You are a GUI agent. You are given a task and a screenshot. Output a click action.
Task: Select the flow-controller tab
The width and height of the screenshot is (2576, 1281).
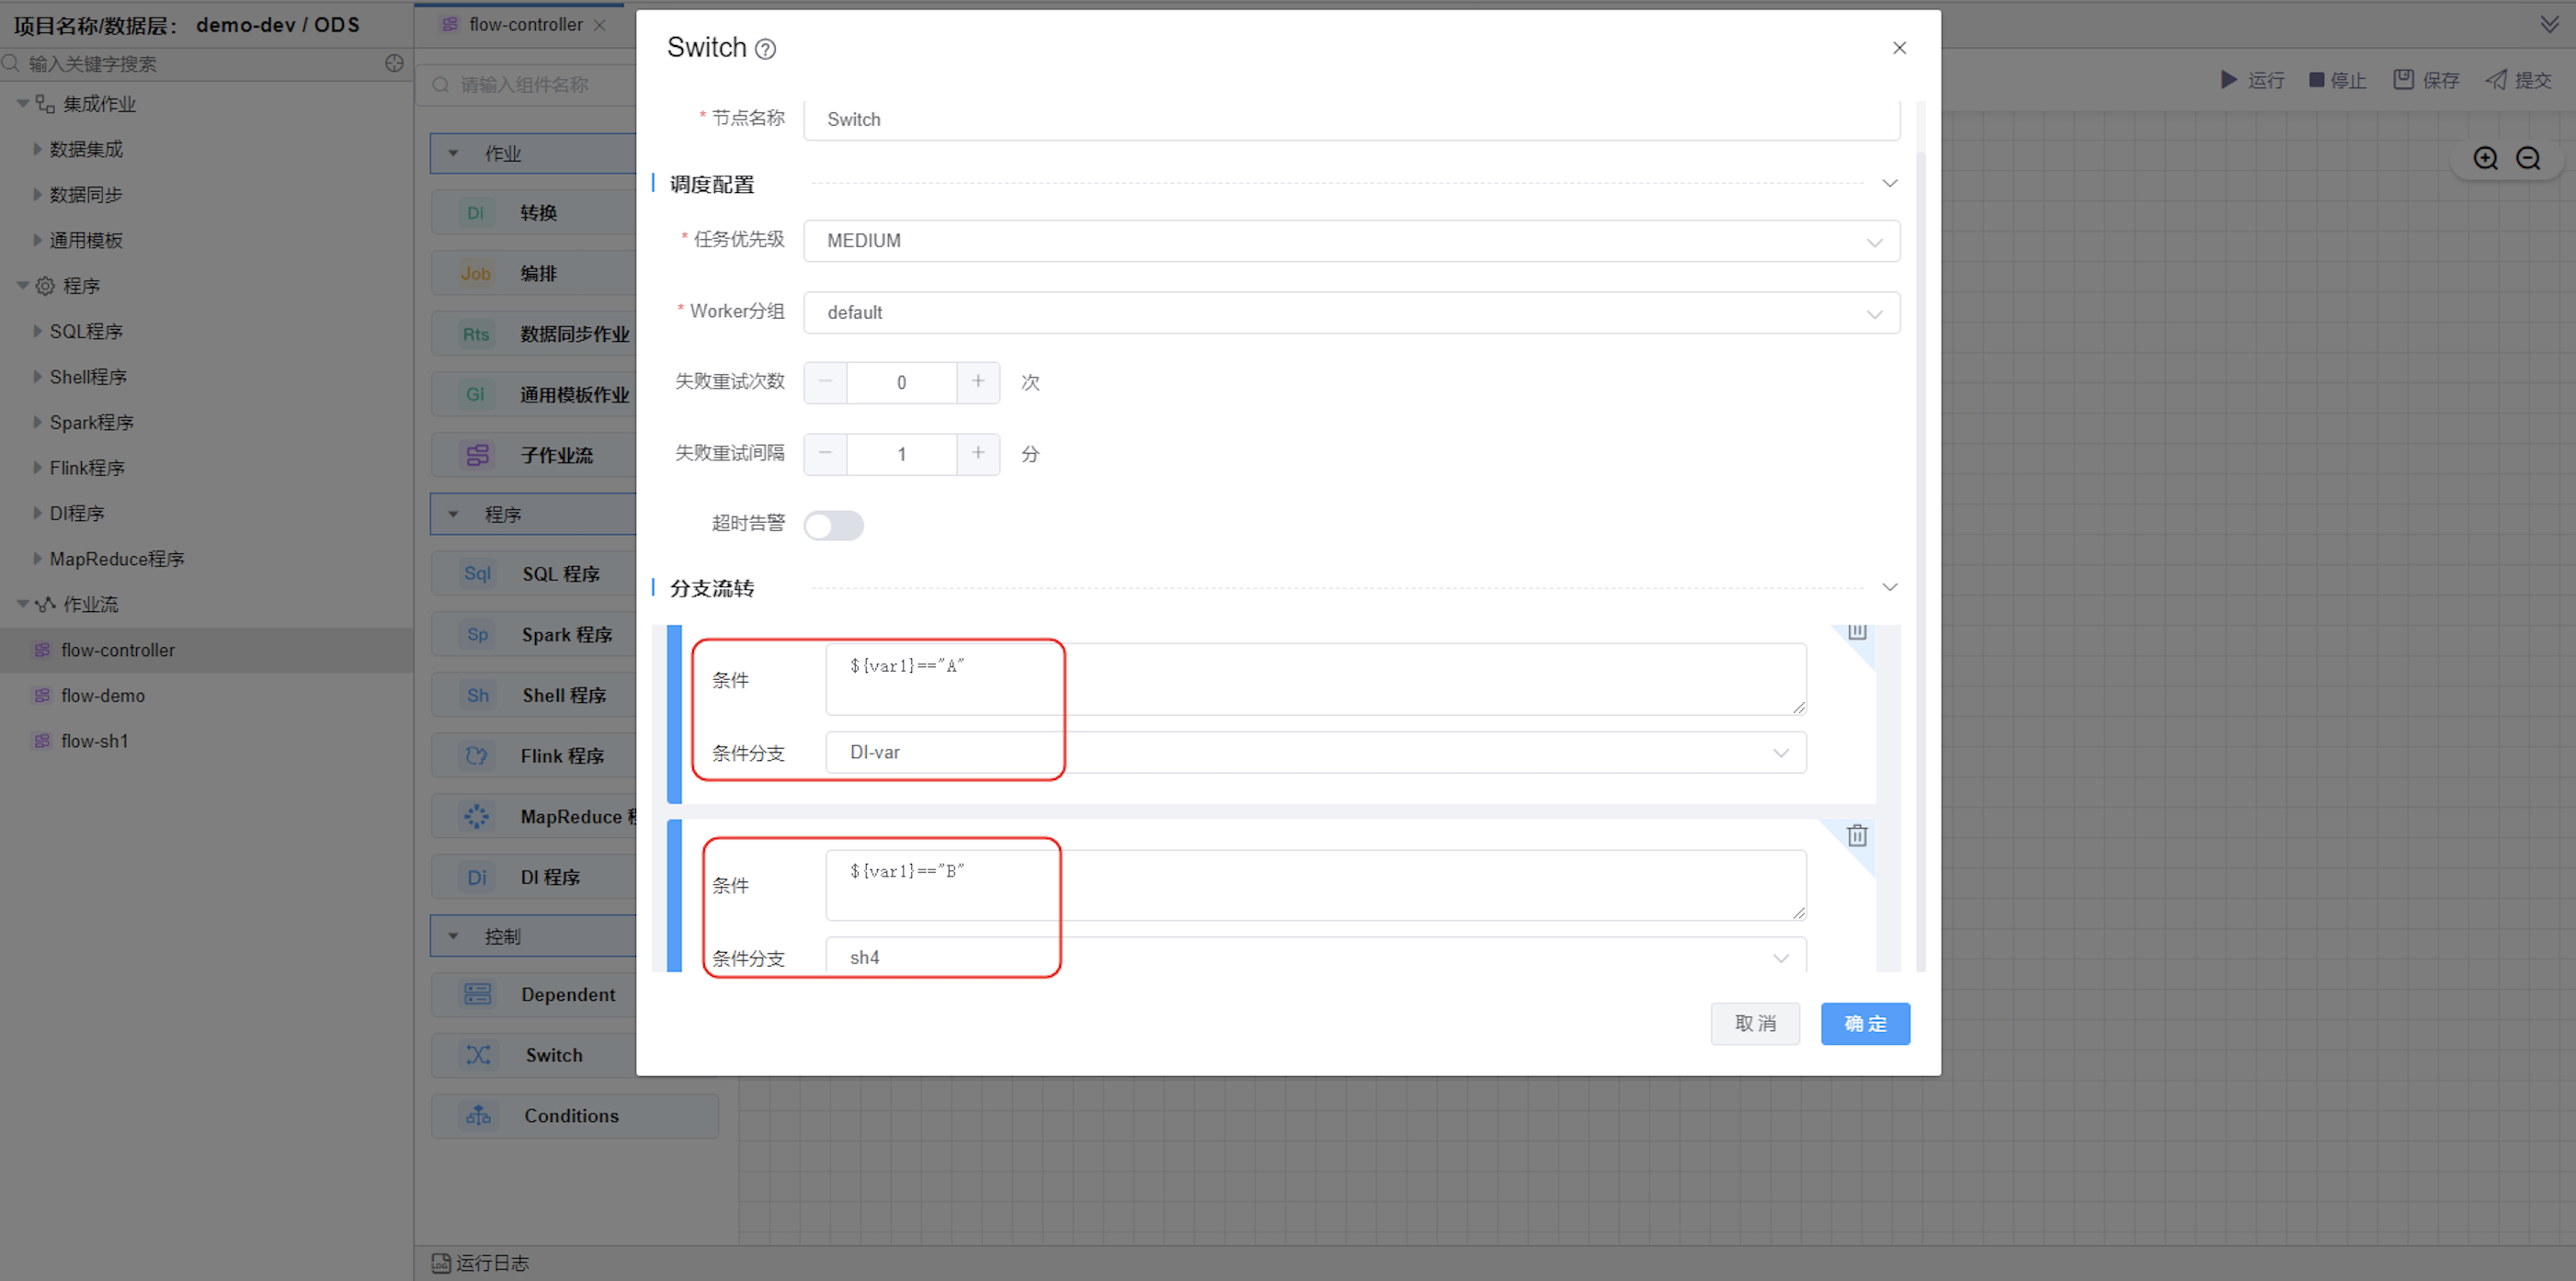[525, 25]
